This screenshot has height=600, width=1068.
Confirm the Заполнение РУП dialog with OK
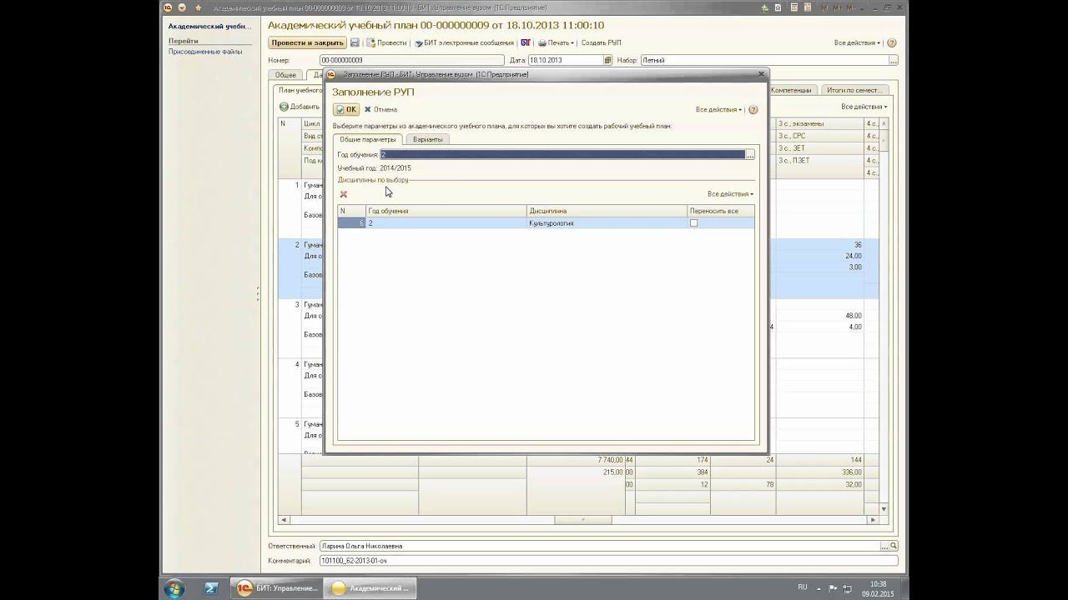[346, 109]
